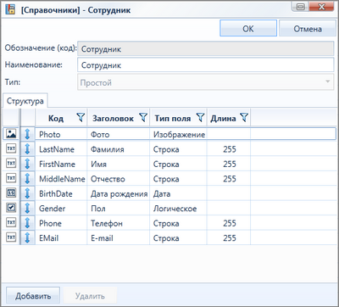Click the checkbox type icon beside Gender
Viewport: 339px width, 307px height.
(11, 208)
